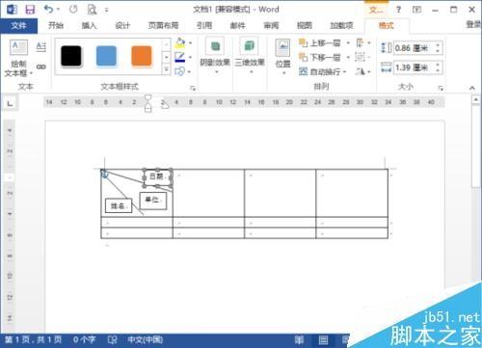Click the Save icon in quick access toolbar
Screen dimensions: 482x348
point(30,10)
